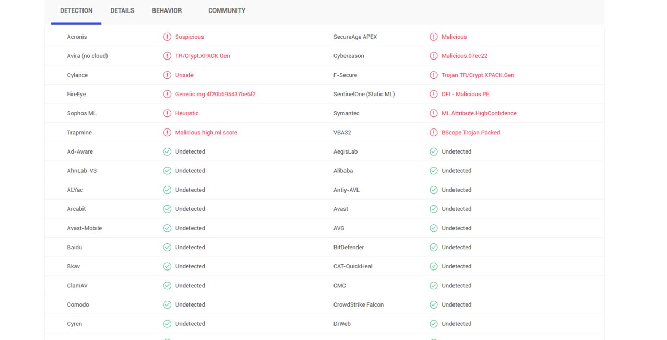Select the CAT-QuickHeal engine name

353,266
